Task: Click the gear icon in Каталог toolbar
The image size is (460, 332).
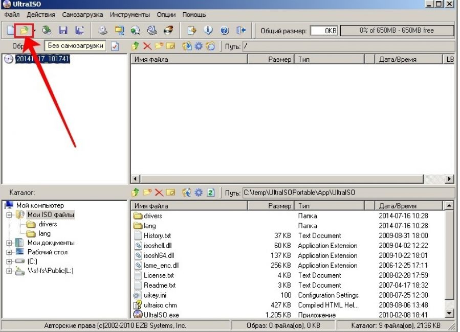Action: [199, 193]
